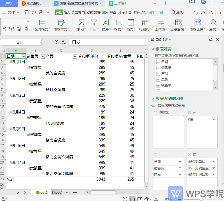This screenshot has width=224, height=201.
Task: Open the 文件 menu
Action: [x=11, y=12]
